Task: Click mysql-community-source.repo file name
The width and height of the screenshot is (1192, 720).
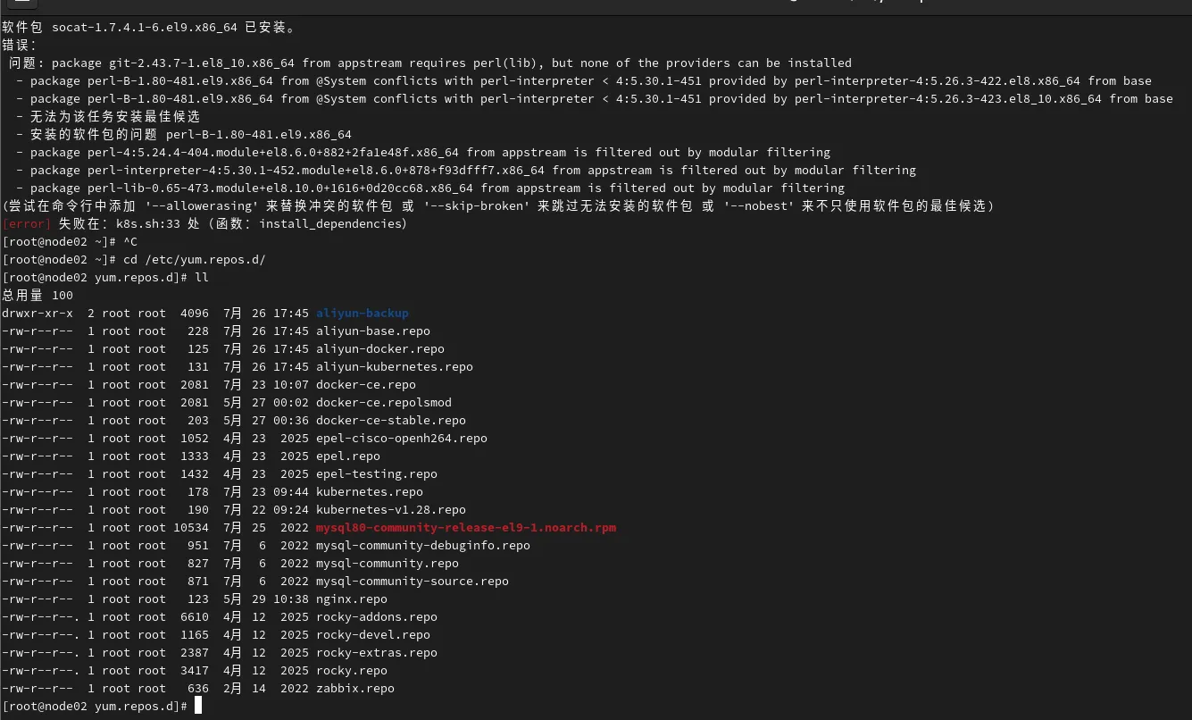Action: tap(413, 581)
